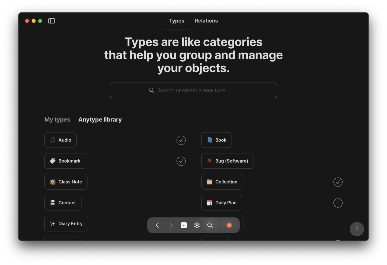This screenshot has height=265, width=387.
Task: Click the orange space avatar in bottom toolbar
Action: click(229, 225)
